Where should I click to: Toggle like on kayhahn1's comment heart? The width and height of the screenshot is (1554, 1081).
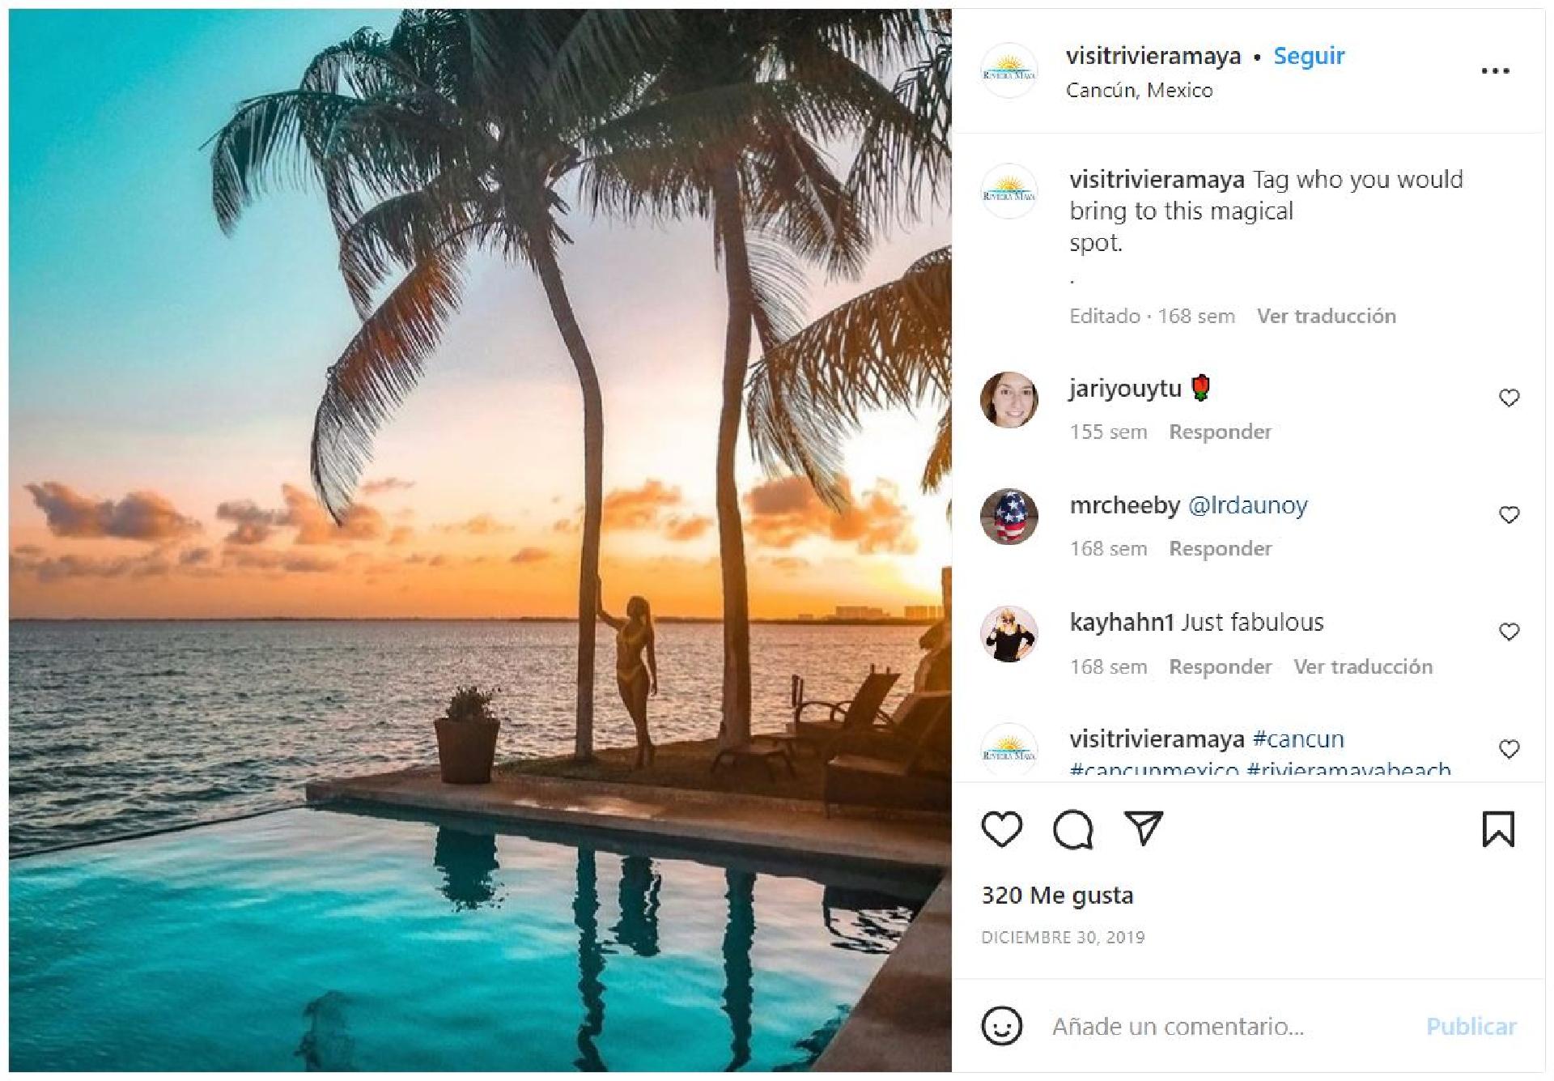(x=1510, y=631)
